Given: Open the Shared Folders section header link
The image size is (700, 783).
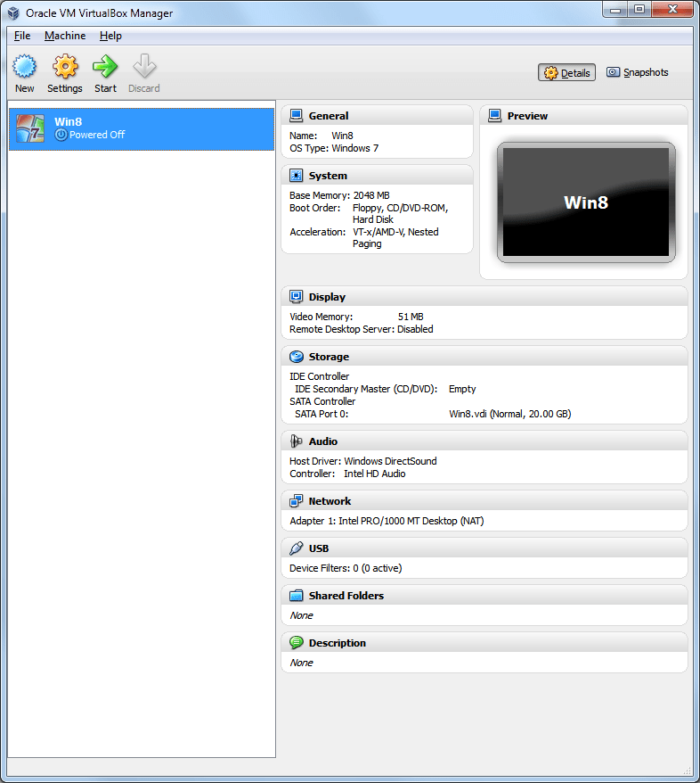Looking at the screenshot, I should pos(346,596).
